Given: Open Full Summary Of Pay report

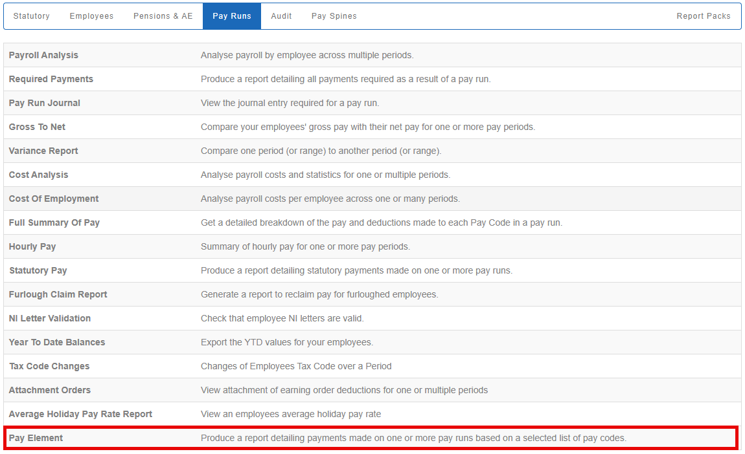Looking at the screenshot, I should pyautogui.click(x=54, y=222).
